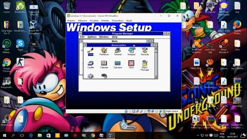The width and height of the screenshot is (247, 139).
Task: Open IObit Malware Fighter desktop shortcut
Action: tap(7, 46)
